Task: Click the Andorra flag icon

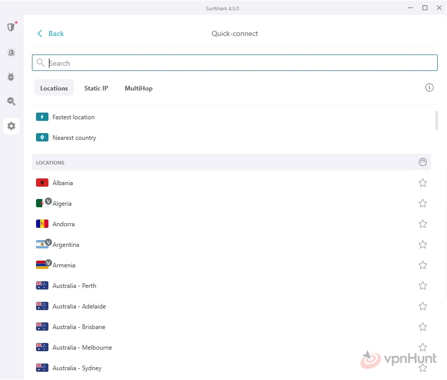Action: pos(42,224)
